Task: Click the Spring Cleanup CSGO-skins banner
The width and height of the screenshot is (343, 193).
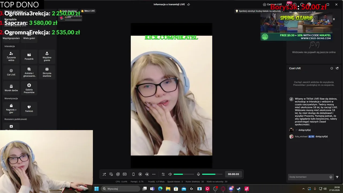Action: point(296,27)
